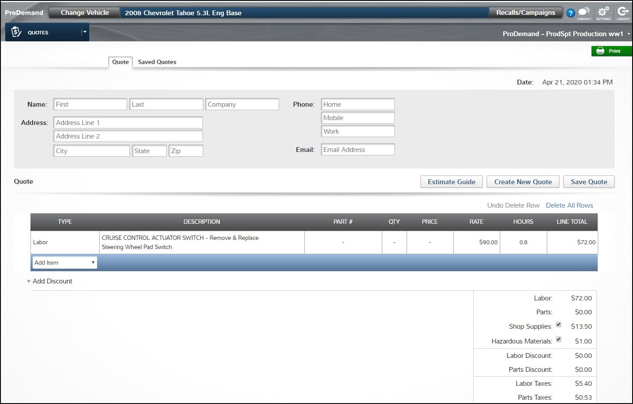The image size is (633, 404).
Task: Open the Settings gear icon
Action: (603, 12)
